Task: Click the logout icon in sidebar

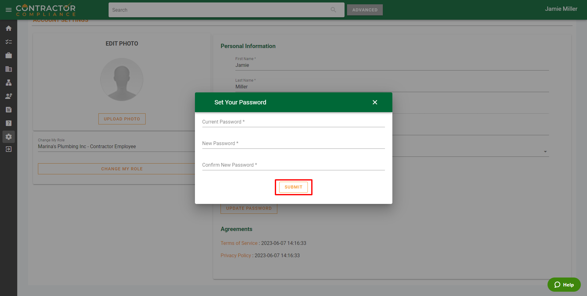Action: coord(9,149)
